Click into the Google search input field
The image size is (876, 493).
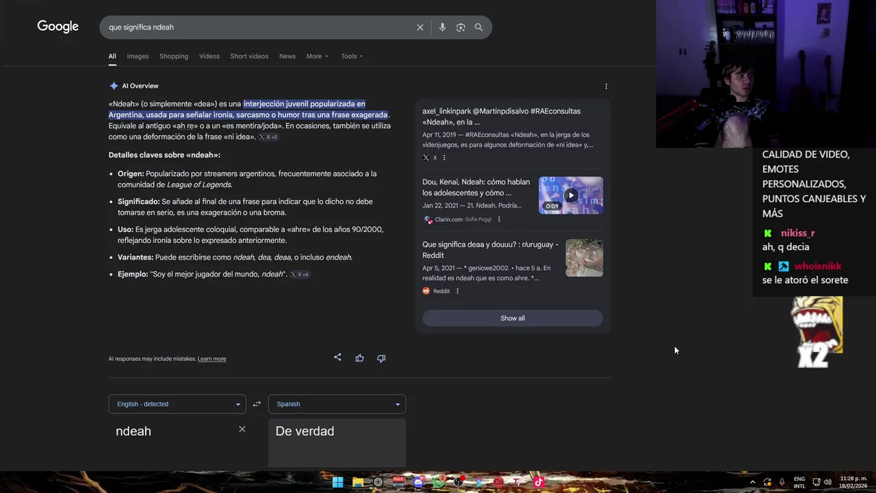[x=260, y=27]
